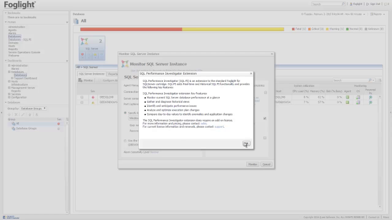This screenshot has height=220, width=392.
Task: Close the SQL Performance Investigator Extension dialog
Action: click(x=251, y=73)
